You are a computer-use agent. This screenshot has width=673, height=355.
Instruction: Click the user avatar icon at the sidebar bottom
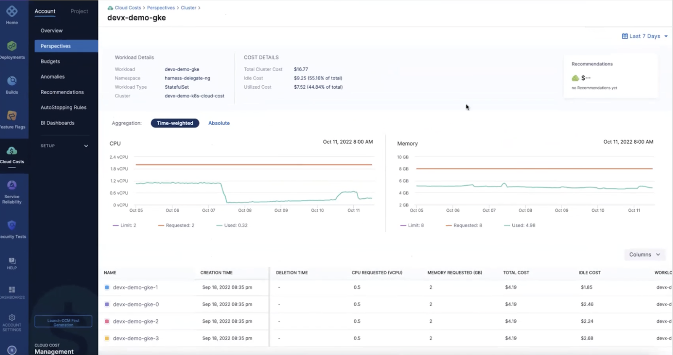coord(12,350)
